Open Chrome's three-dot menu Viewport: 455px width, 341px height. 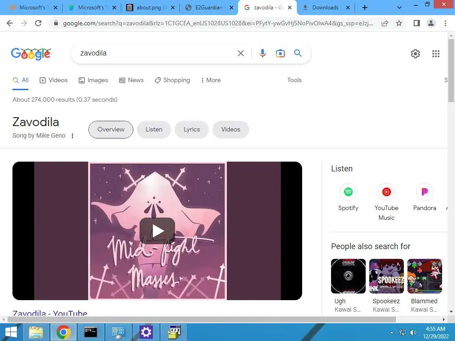pos(445,23)
